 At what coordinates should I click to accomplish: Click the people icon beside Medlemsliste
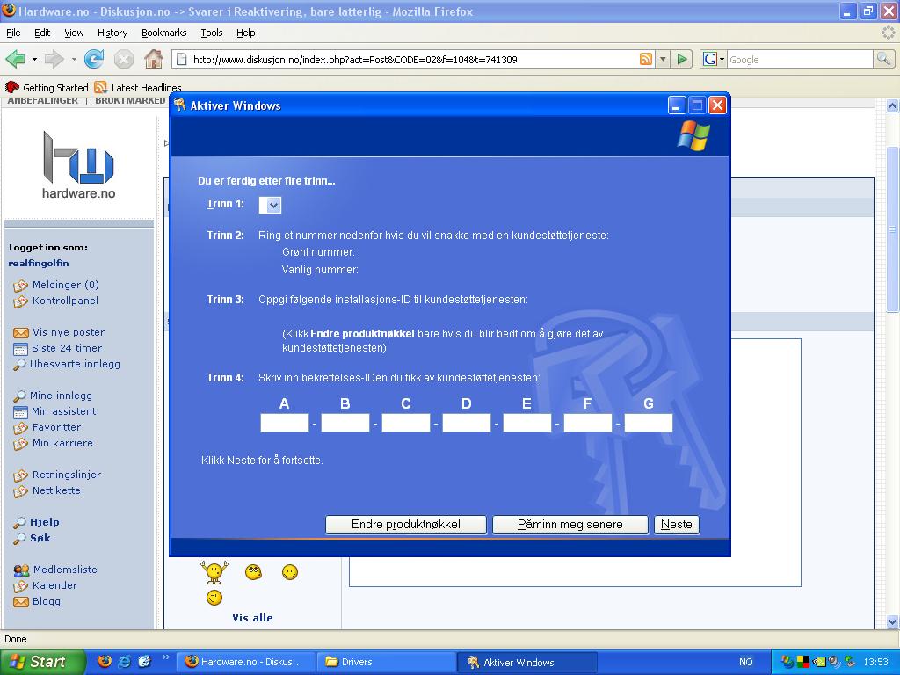coord(21,570)
